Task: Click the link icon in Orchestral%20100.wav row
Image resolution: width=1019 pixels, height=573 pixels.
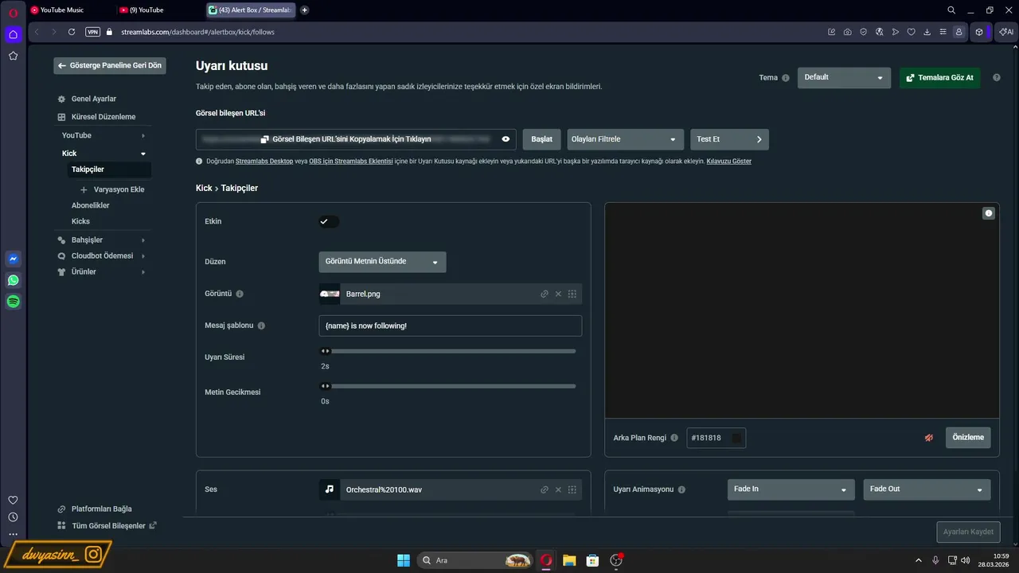Action: click(x=545, y=489)
